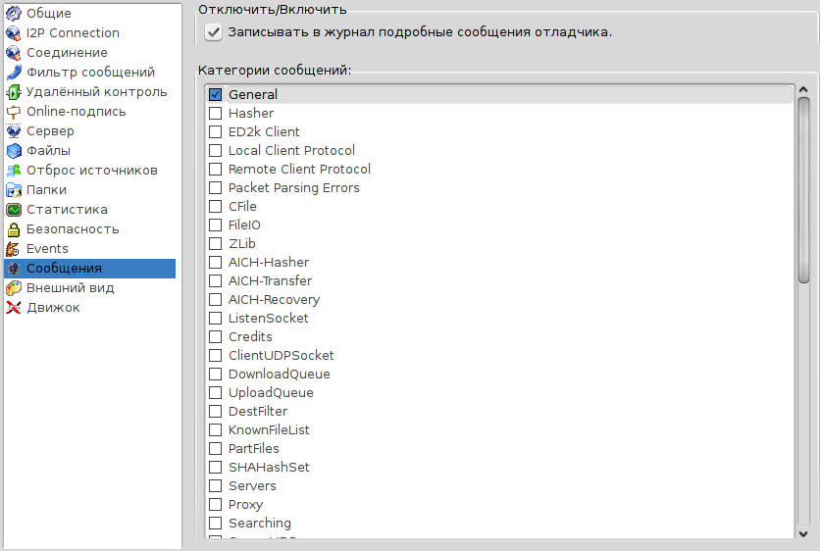Click the Online-подпись signpost icon
Screen dimensions: 820x551
click(14, 112)
